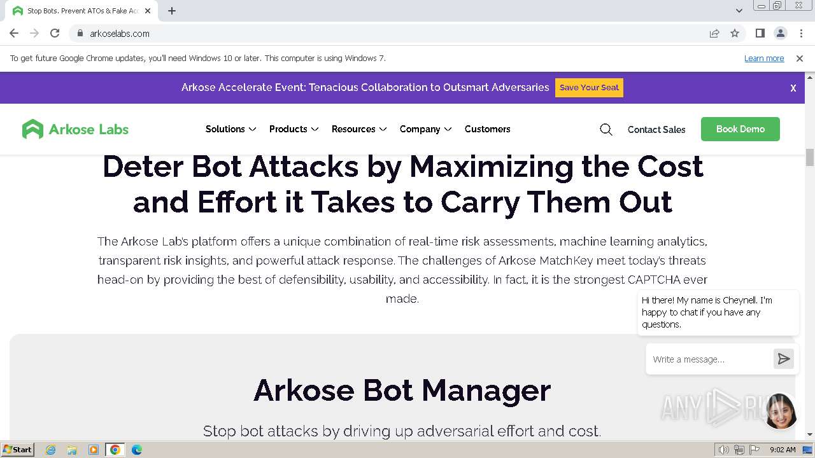The height and width of the screenshot is (458, 815).
Task: Open the Chrome profile avatar icon
Action: (780, 33)
